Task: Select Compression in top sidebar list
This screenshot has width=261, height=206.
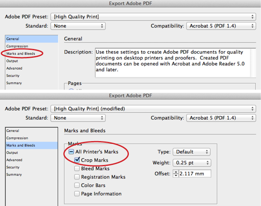Action: [x=17, y=46]
